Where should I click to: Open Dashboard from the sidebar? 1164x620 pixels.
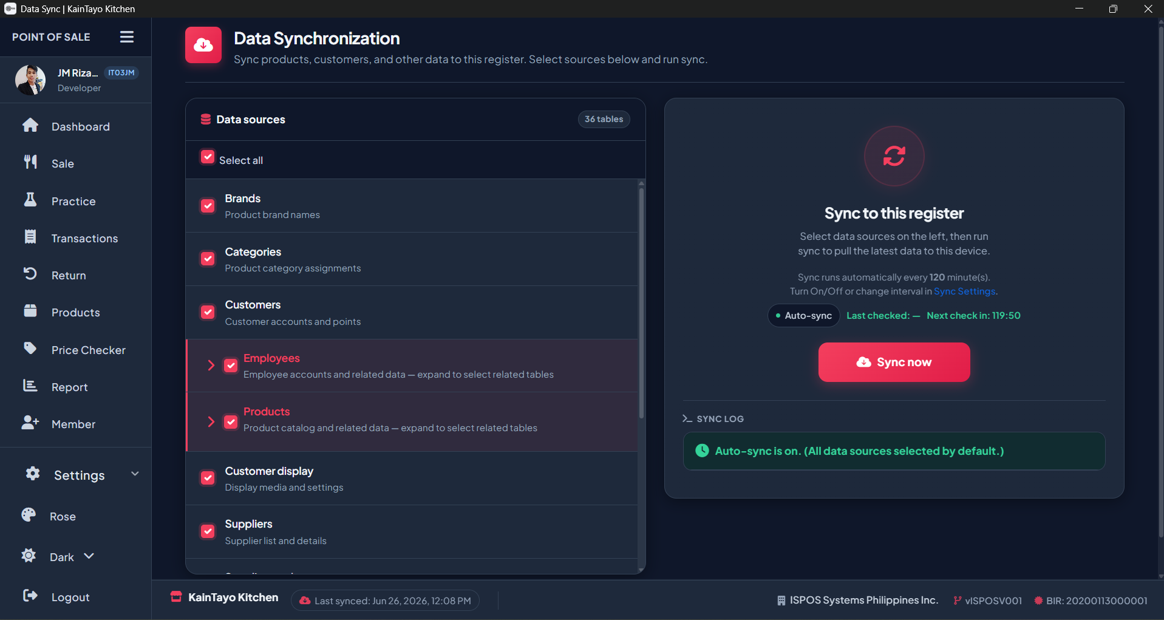pyautogui.click(x=75, y=126)
